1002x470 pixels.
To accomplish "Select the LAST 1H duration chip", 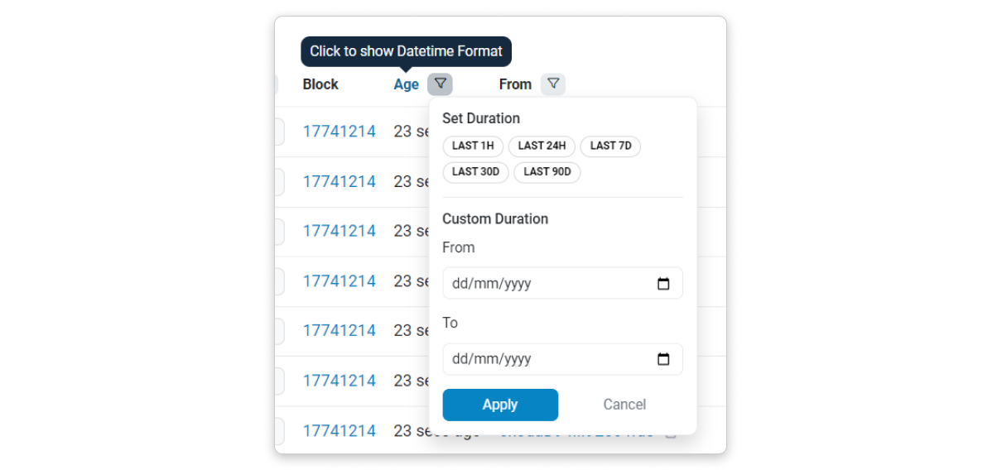I will tap(473, 146).
